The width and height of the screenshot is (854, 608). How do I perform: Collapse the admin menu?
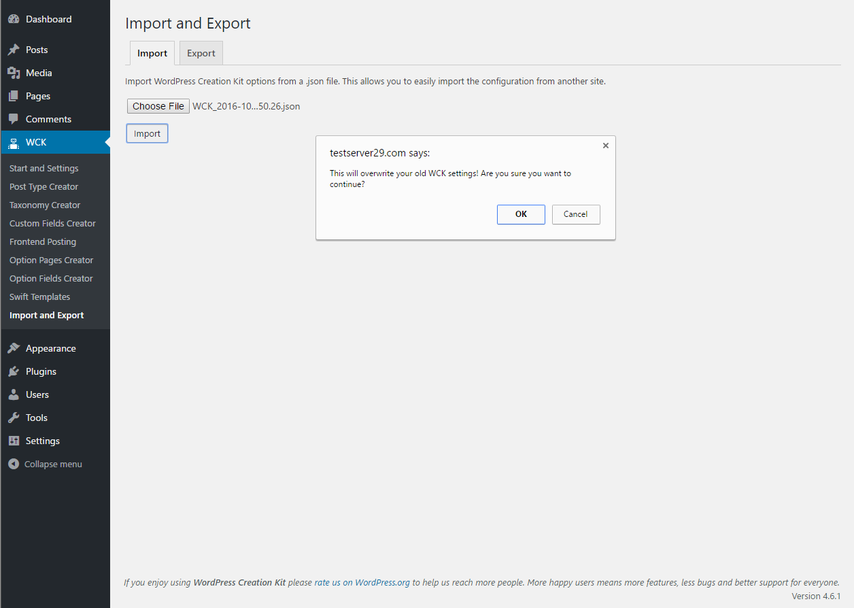pos(14,463)
